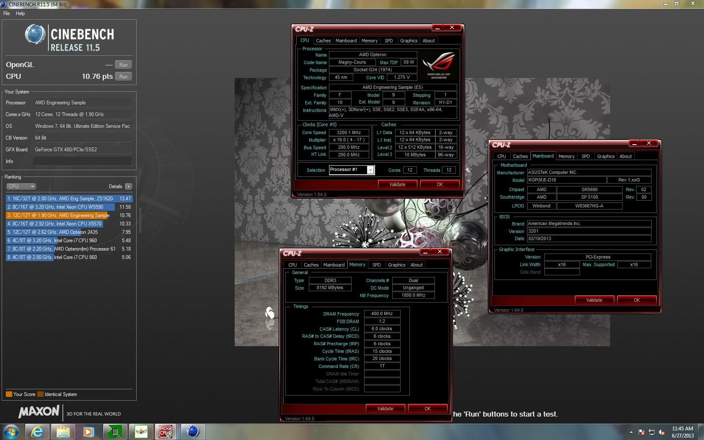Click the bee-logo application in taskbar

(141, 432)
